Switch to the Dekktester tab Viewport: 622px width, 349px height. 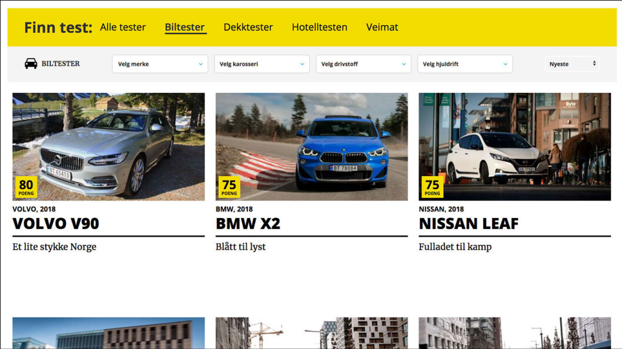pyautogui.click(x=248, y=27)
